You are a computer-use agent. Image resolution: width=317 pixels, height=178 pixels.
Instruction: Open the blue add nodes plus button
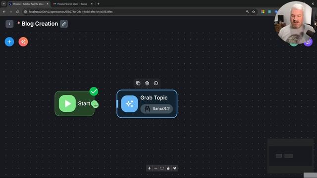click(9, 42)
